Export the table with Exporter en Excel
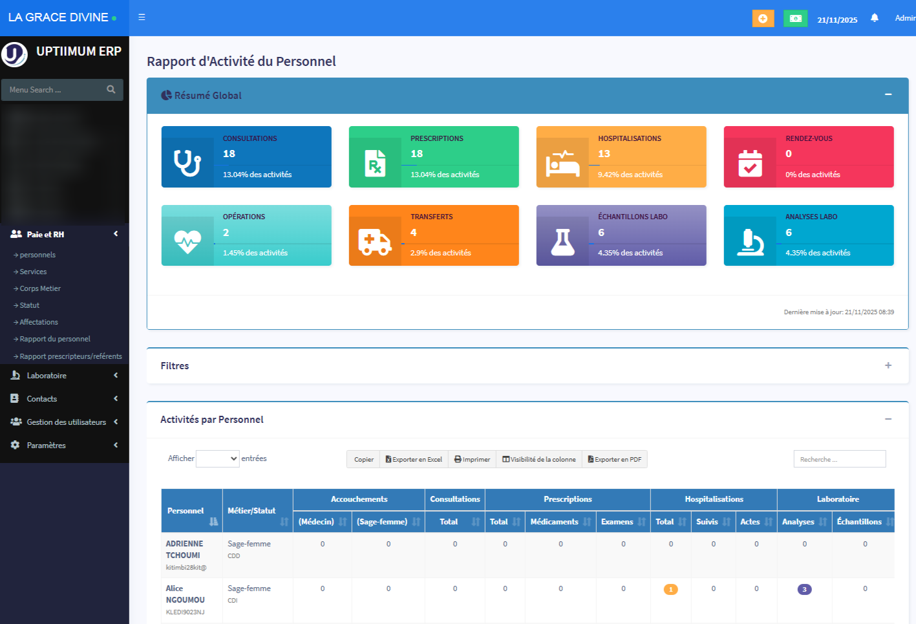 point(413,459)
